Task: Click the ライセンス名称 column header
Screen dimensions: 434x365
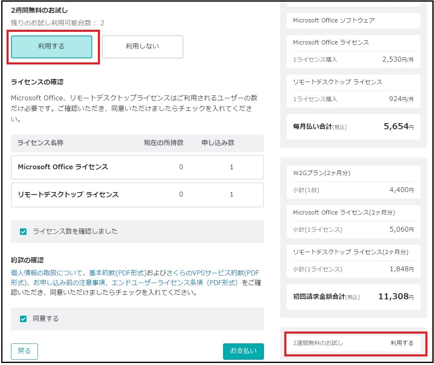Action: coord(40,143)
